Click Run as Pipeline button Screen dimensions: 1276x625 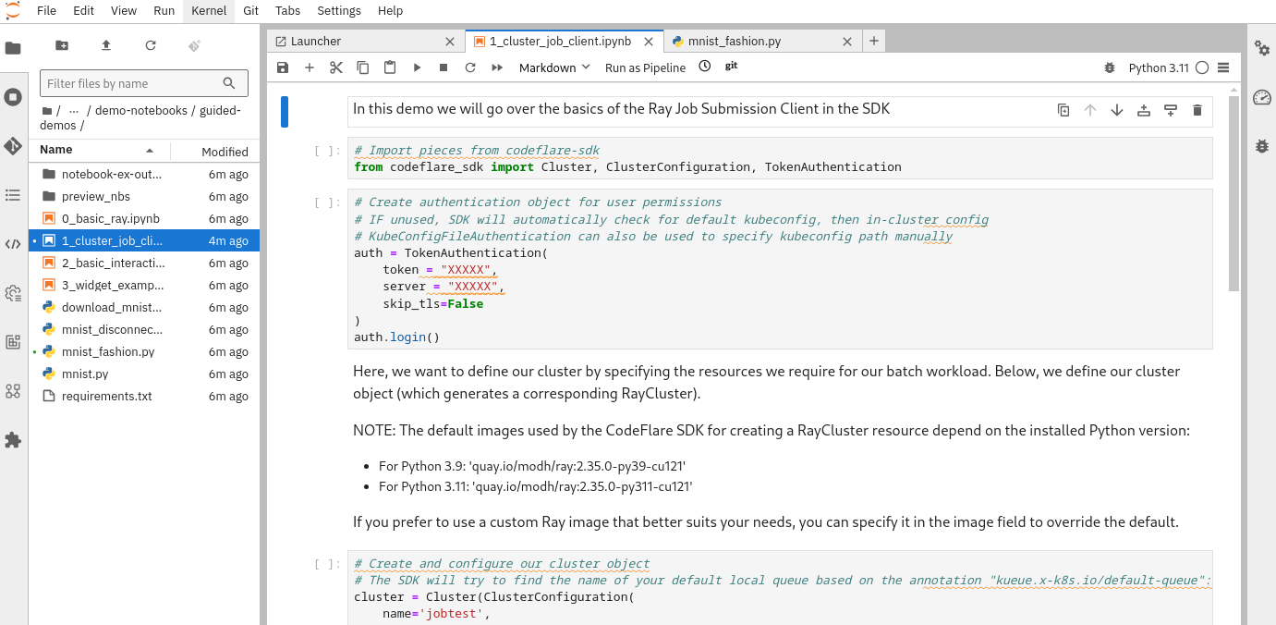pyautogui.click(x=645, y=67)
